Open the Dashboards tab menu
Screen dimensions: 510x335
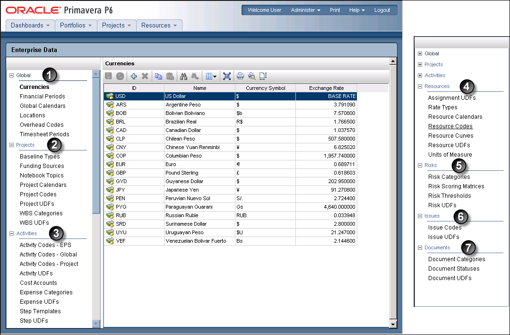pos(30,26)
